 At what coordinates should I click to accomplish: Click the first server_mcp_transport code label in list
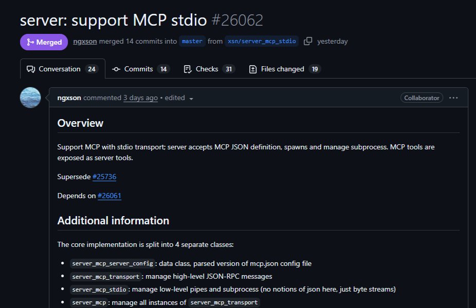(x=106, y=277)
